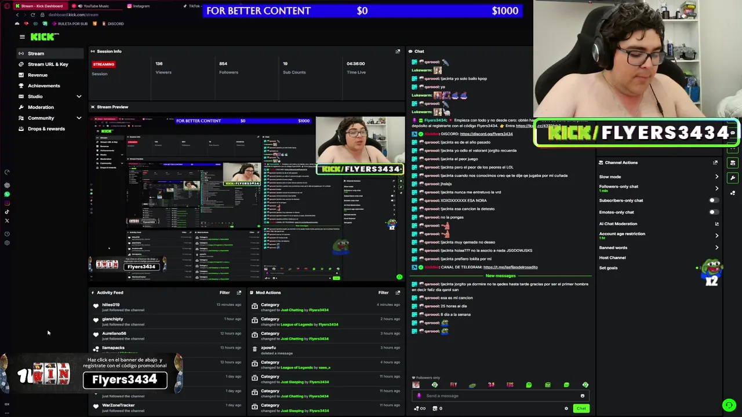
Task: Reload the browser page
Action: tap(32, 14)
